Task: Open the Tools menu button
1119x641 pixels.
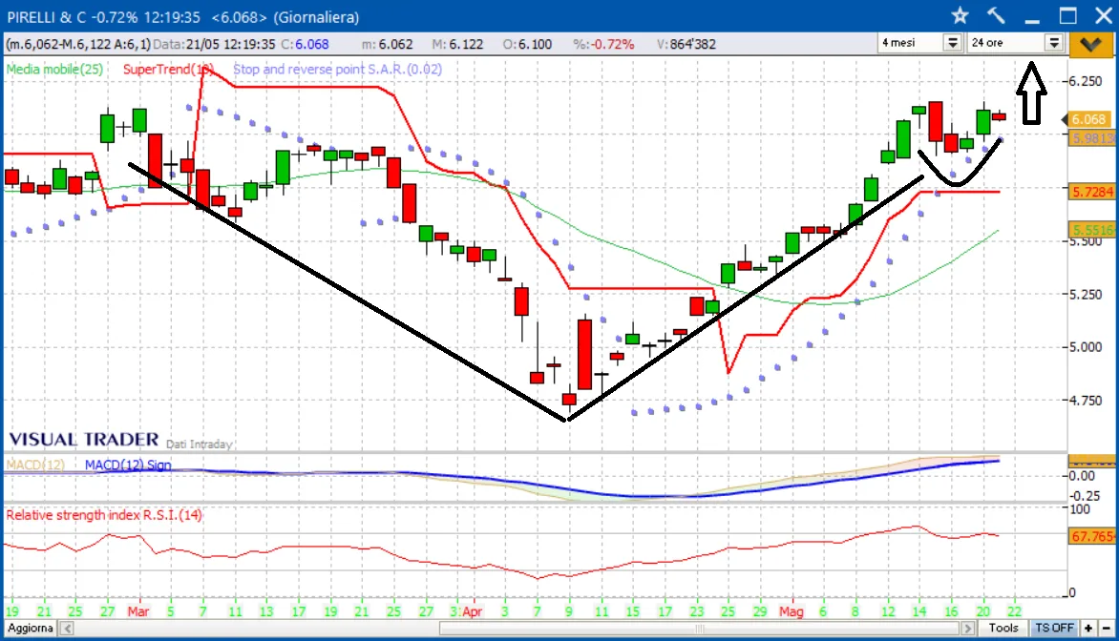Action: point(1003,629)
